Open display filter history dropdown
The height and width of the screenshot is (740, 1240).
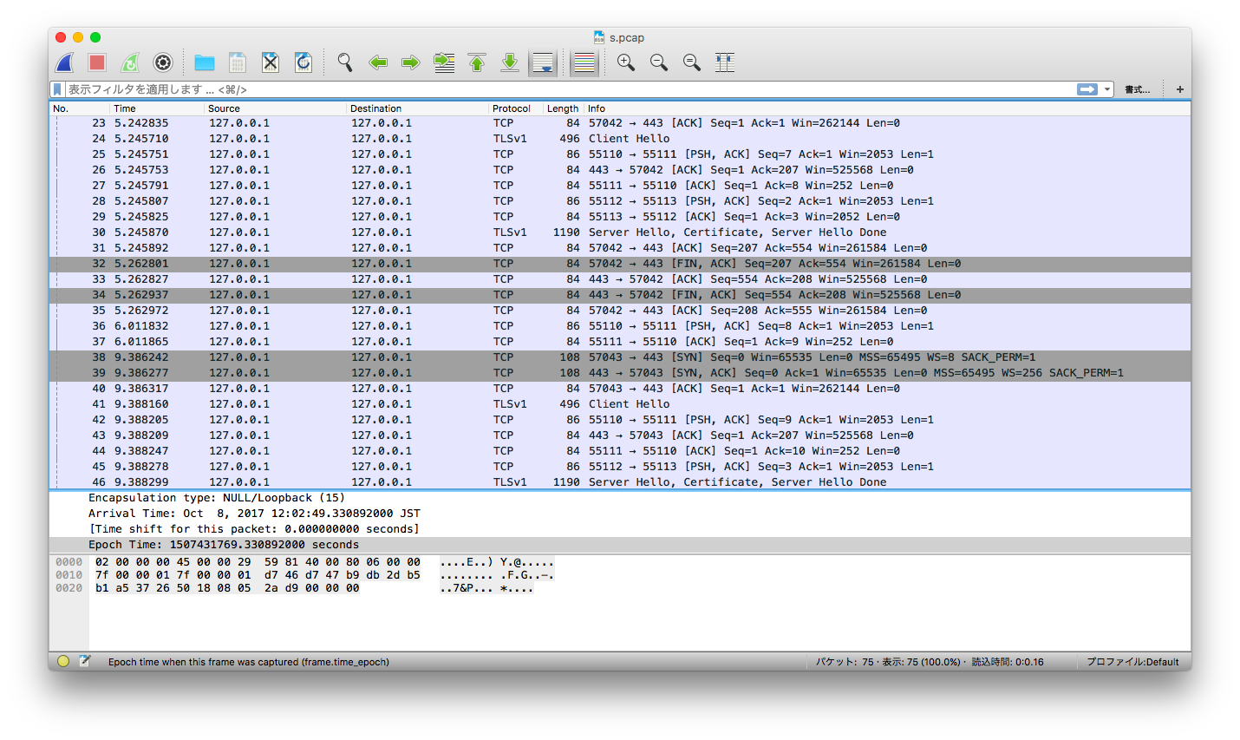[x=1107, y=89]
